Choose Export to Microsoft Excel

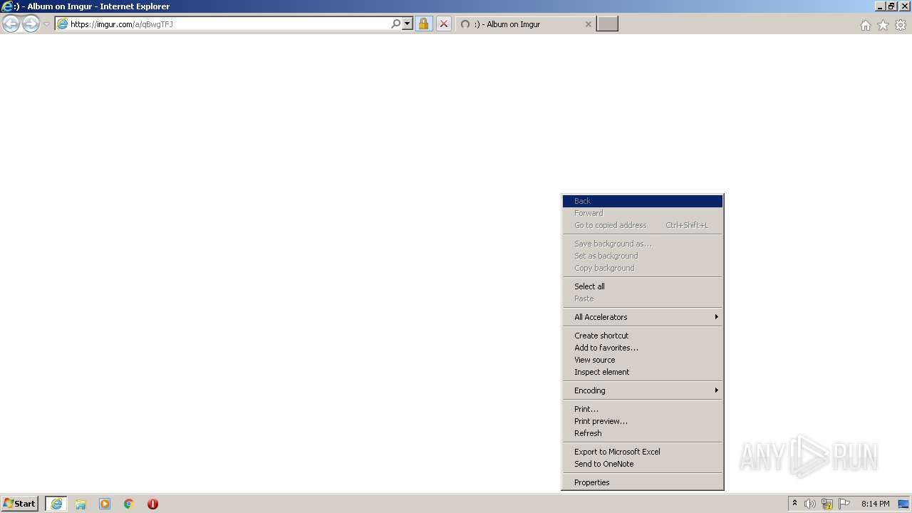(643, 452)
